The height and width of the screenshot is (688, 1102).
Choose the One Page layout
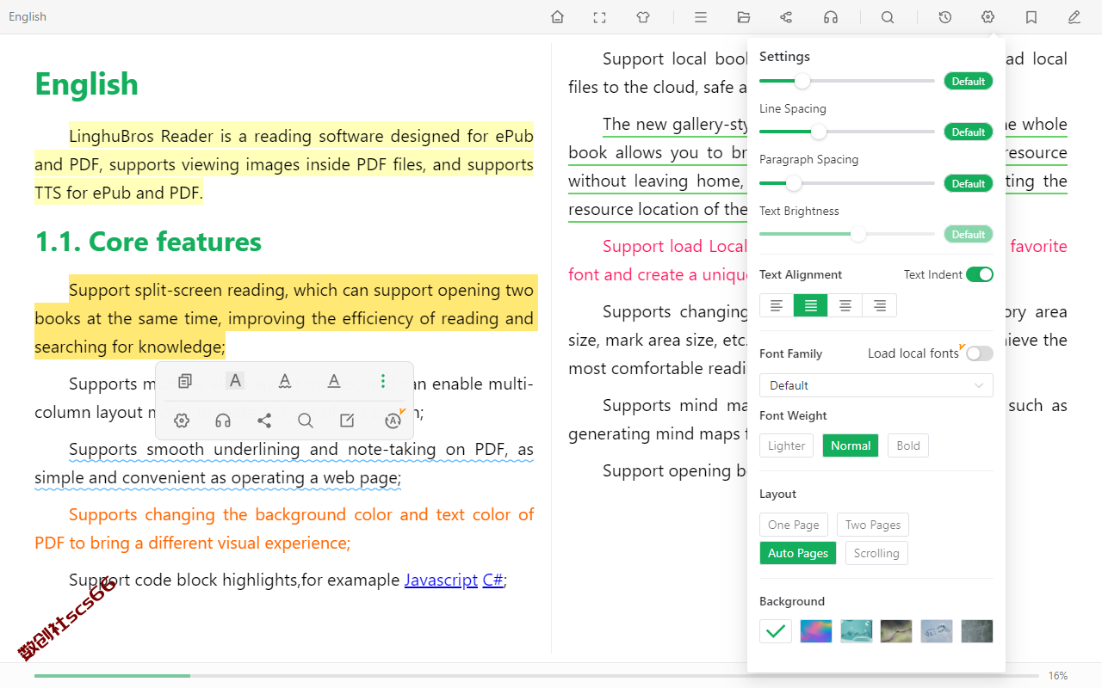(794, 525)
